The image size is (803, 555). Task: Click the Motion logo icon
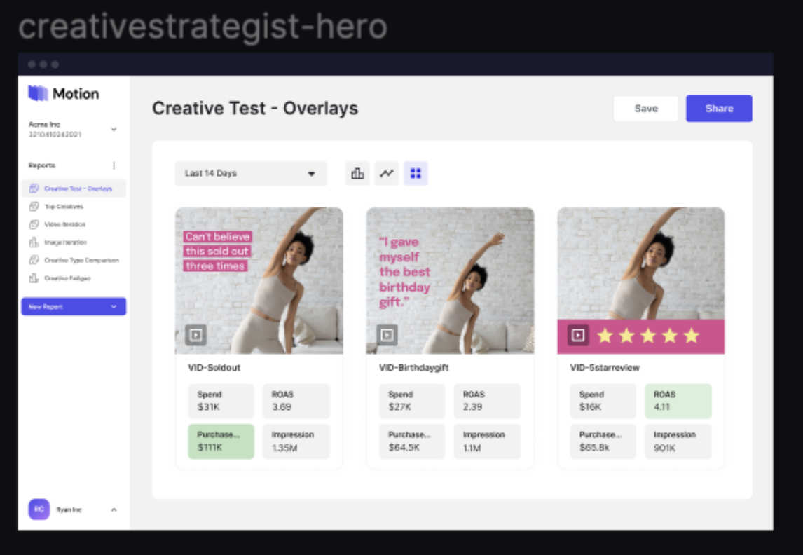click(38, 93)
